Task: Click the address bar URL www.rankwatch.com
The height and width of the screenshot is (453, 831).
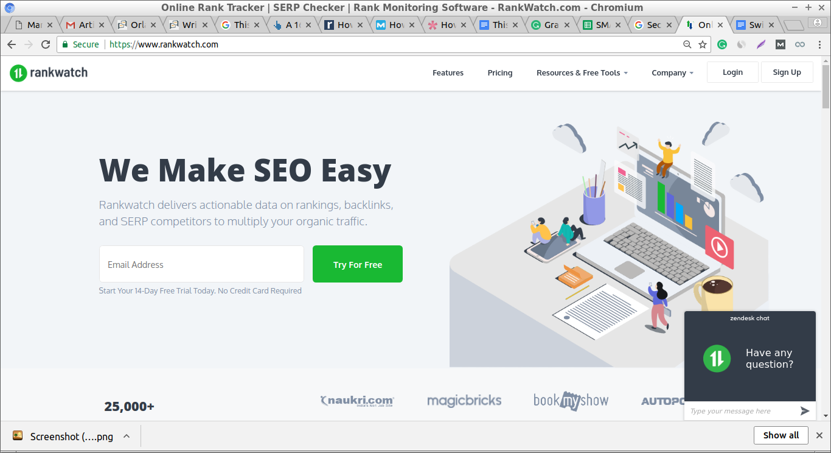Action: point(164,44)
